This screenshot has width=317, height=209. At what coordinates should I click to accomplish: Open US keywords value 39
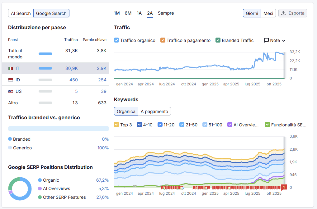[x=104, y=92]
